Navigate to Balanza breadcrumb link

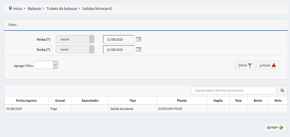tap(34, 9)
